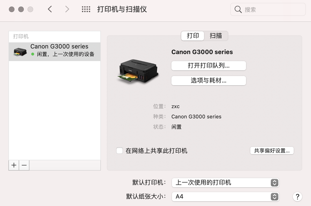Click bold Canon G3000 series heading

pyautogui.click(x=202, y=52)
